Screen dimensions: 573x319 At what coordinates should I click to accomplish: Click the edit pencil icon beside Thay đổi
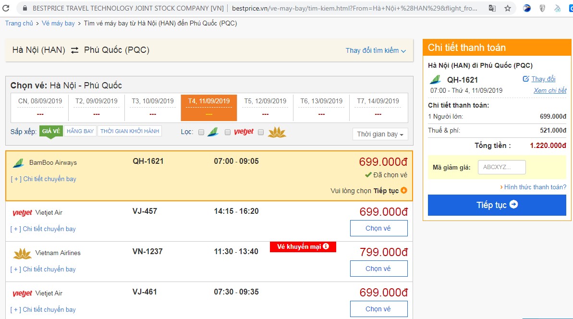(x=526, y=79)
